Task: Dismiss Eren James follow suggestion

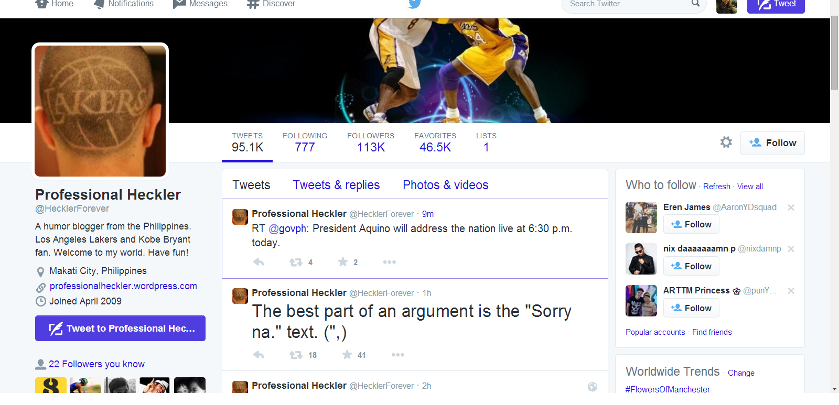Action: (791, 207)
